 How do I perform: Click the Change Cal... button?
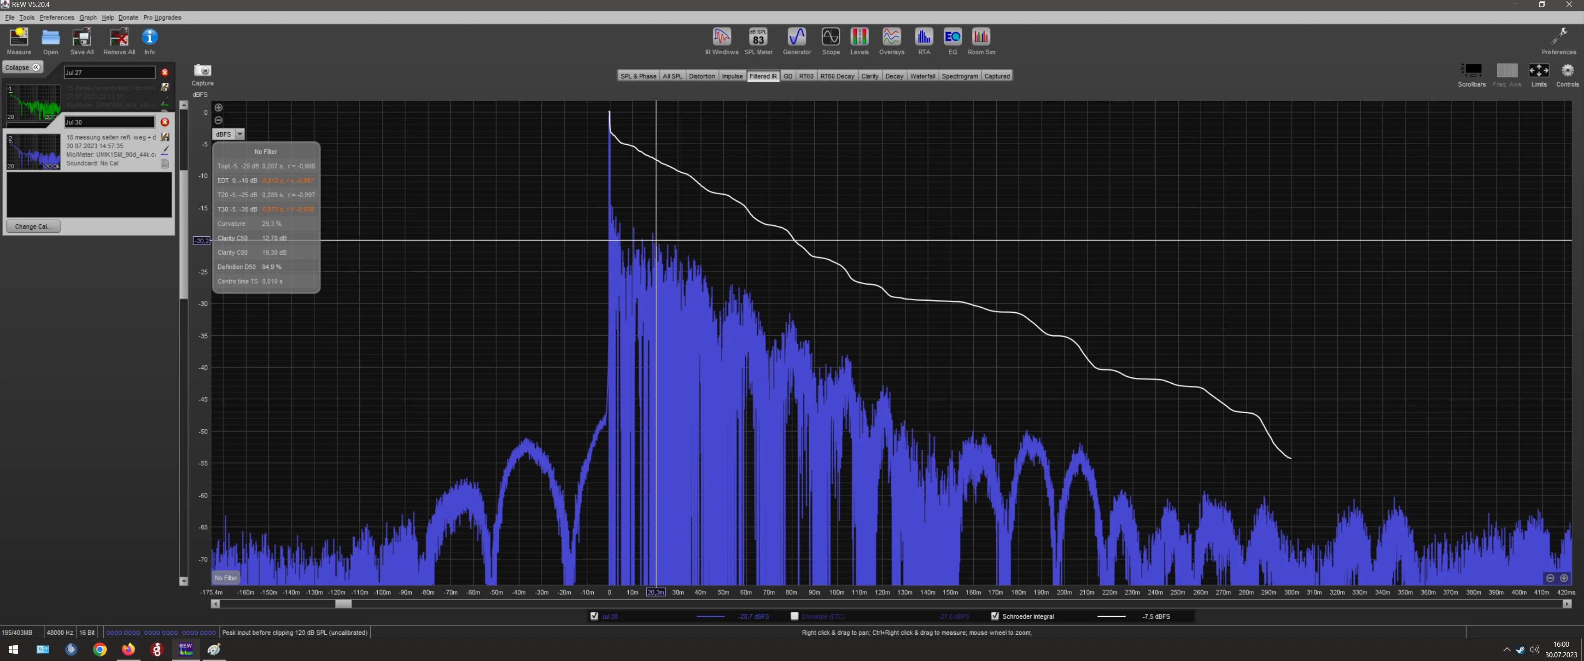(x=33, y=226)
